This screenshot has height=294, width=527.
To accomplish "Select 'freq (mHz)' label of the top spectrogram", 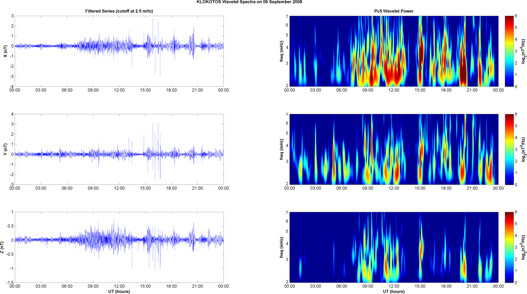I will [282, 51].
